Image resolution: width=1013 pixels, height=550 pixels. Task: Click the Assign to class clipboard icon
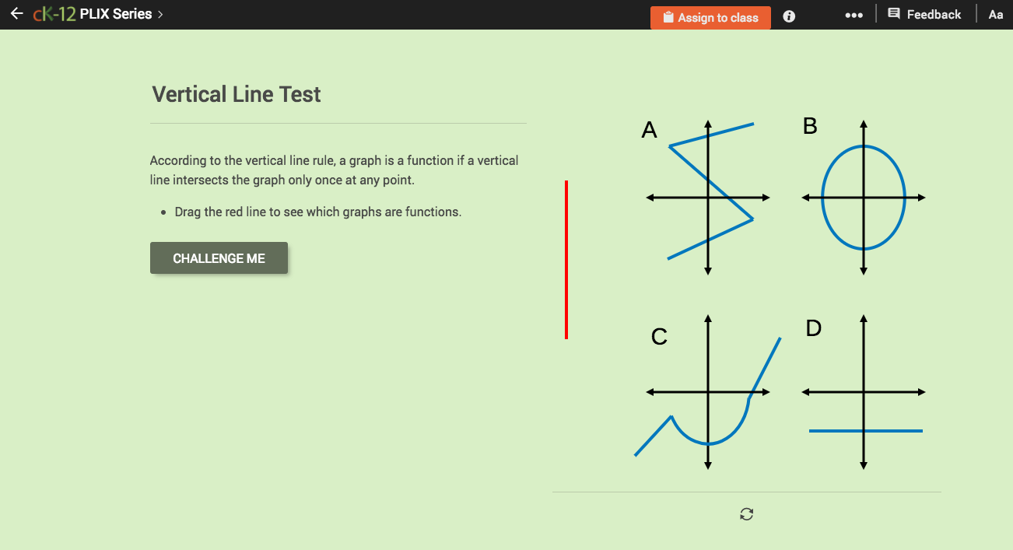667,16
